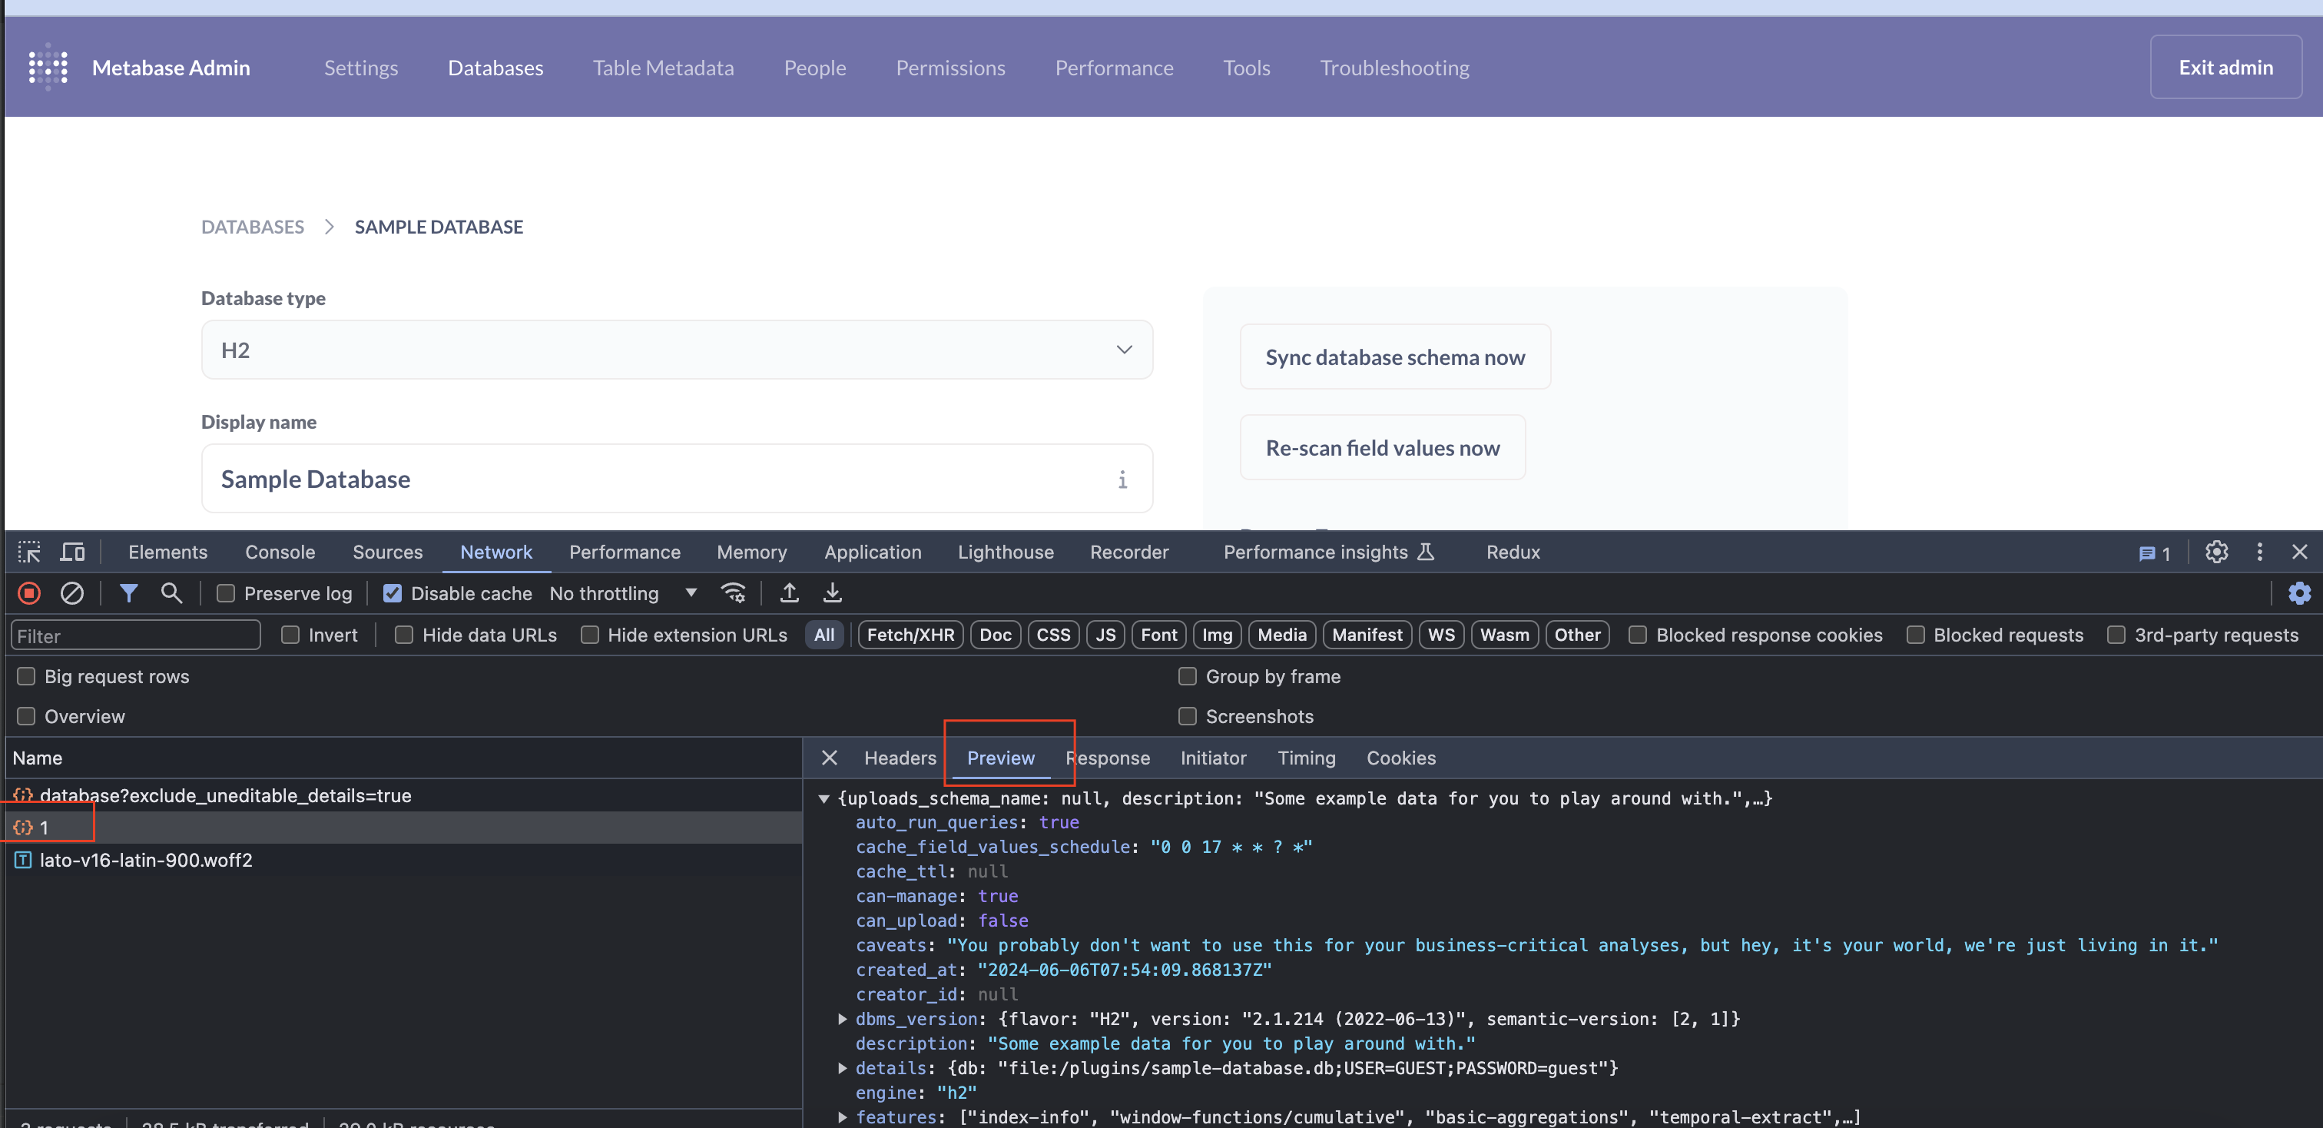Image resolution: width=2323 pixels, height=1128 pixels.
Task: Click the export HAR download icon
Action: click(x=833, y=593)
